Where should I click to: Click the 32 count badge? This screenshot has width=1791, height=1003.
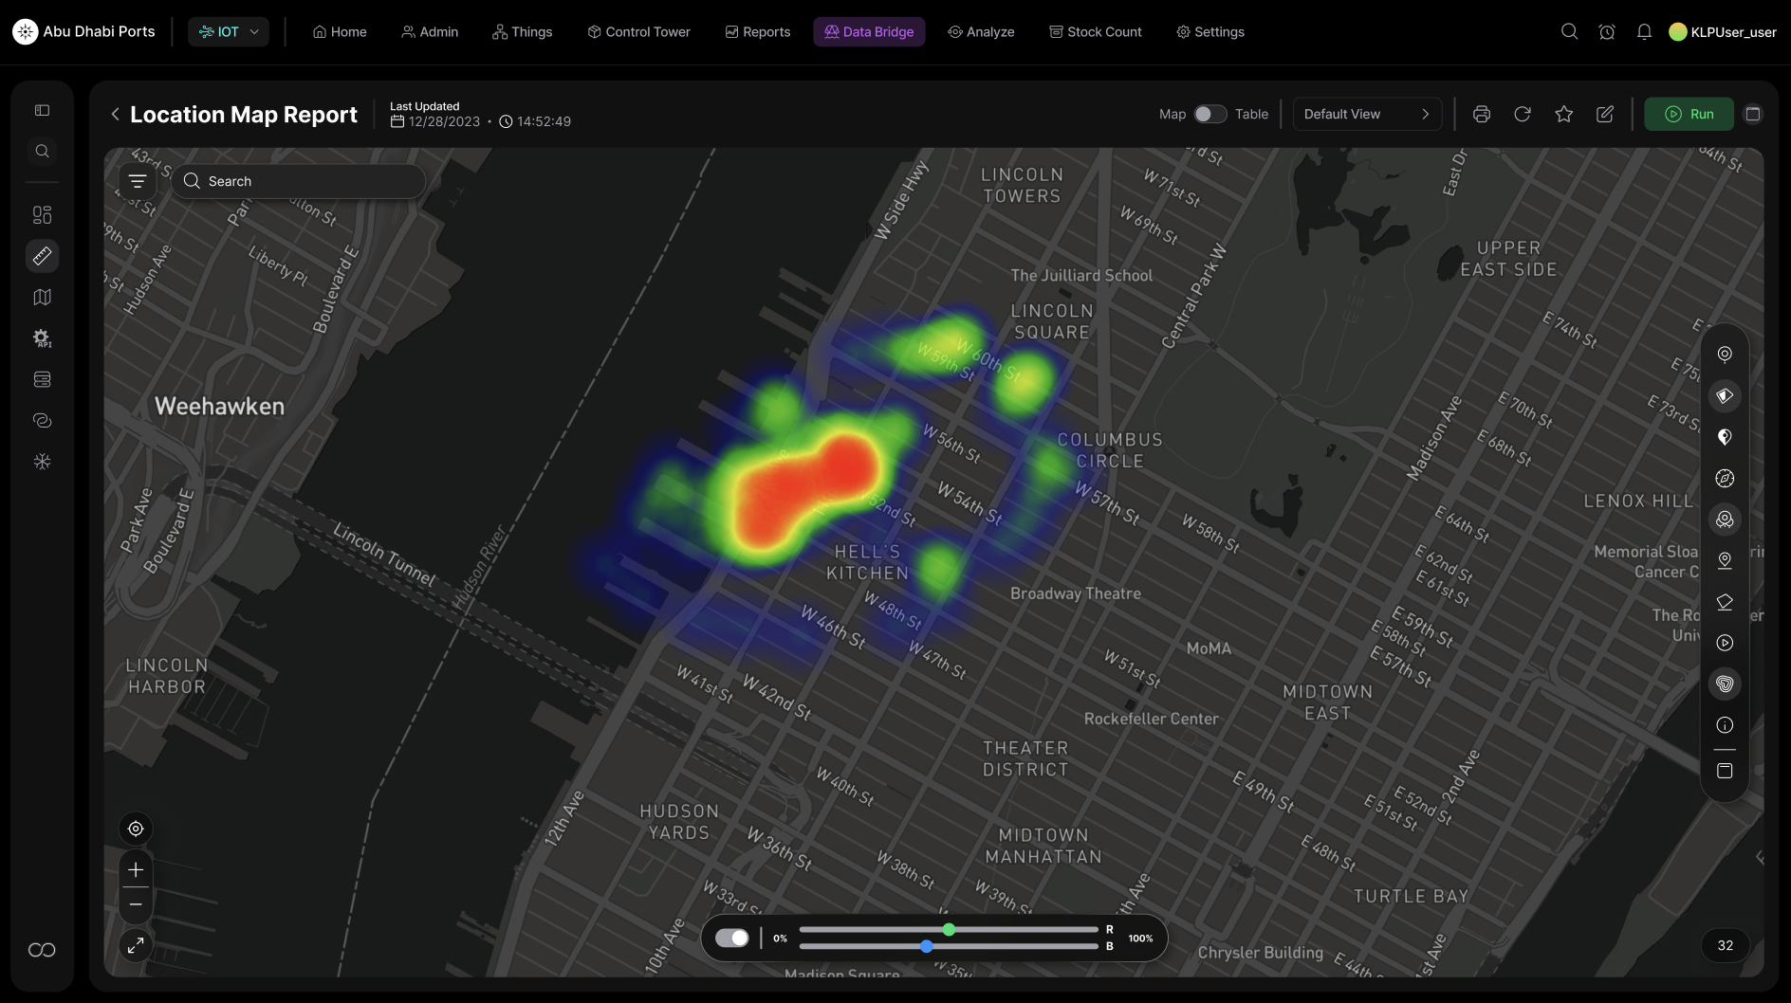tap(1725, 945)
